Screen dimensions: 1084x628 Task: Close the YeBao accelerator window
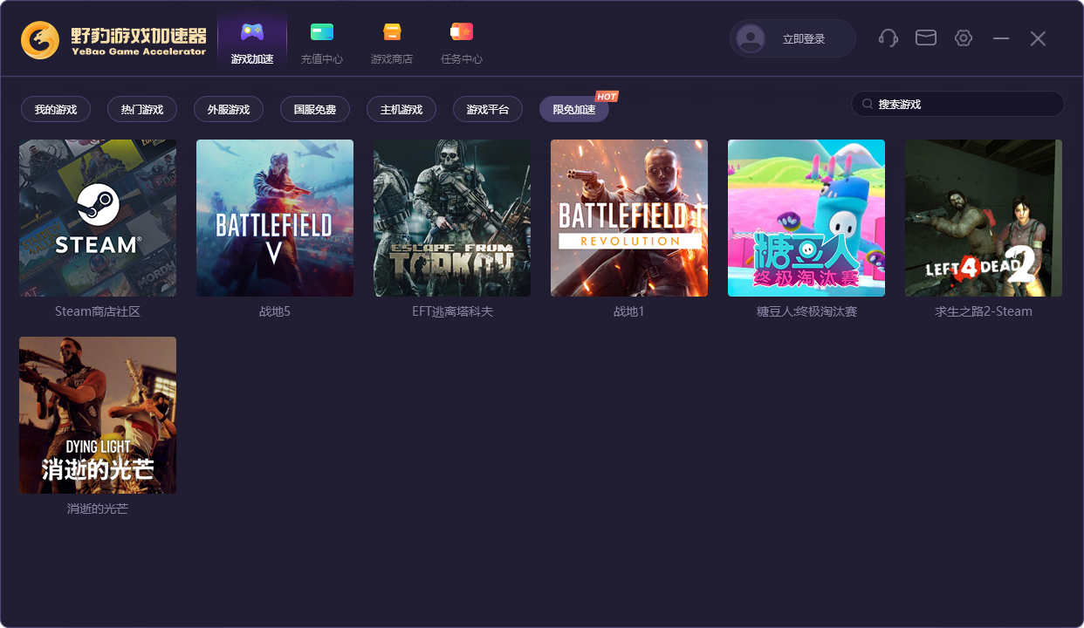1038,38
